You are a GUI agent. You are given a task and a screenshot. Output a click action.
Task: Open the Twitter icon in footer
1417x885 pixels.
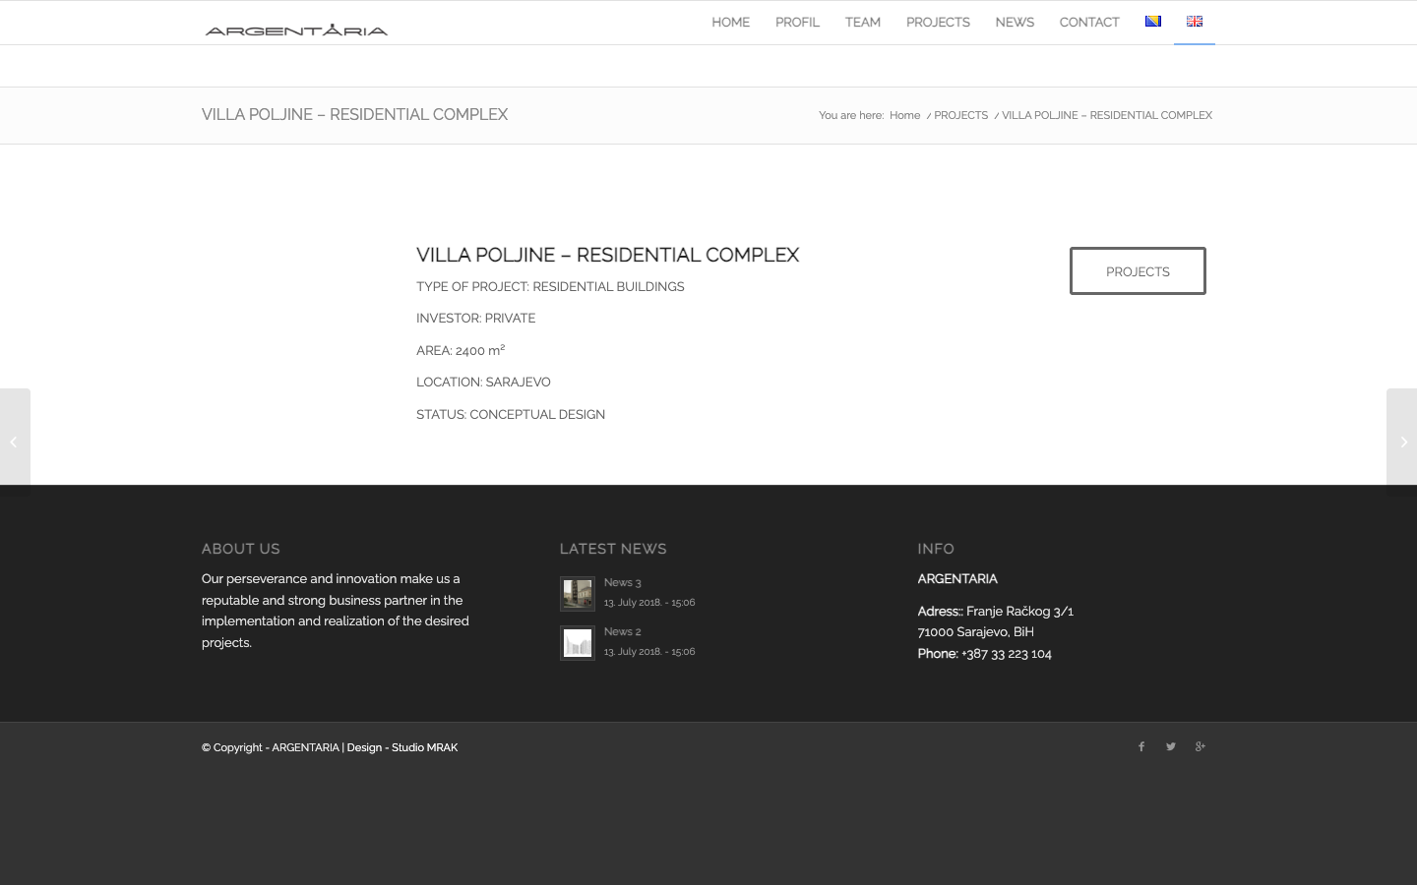1171,746
